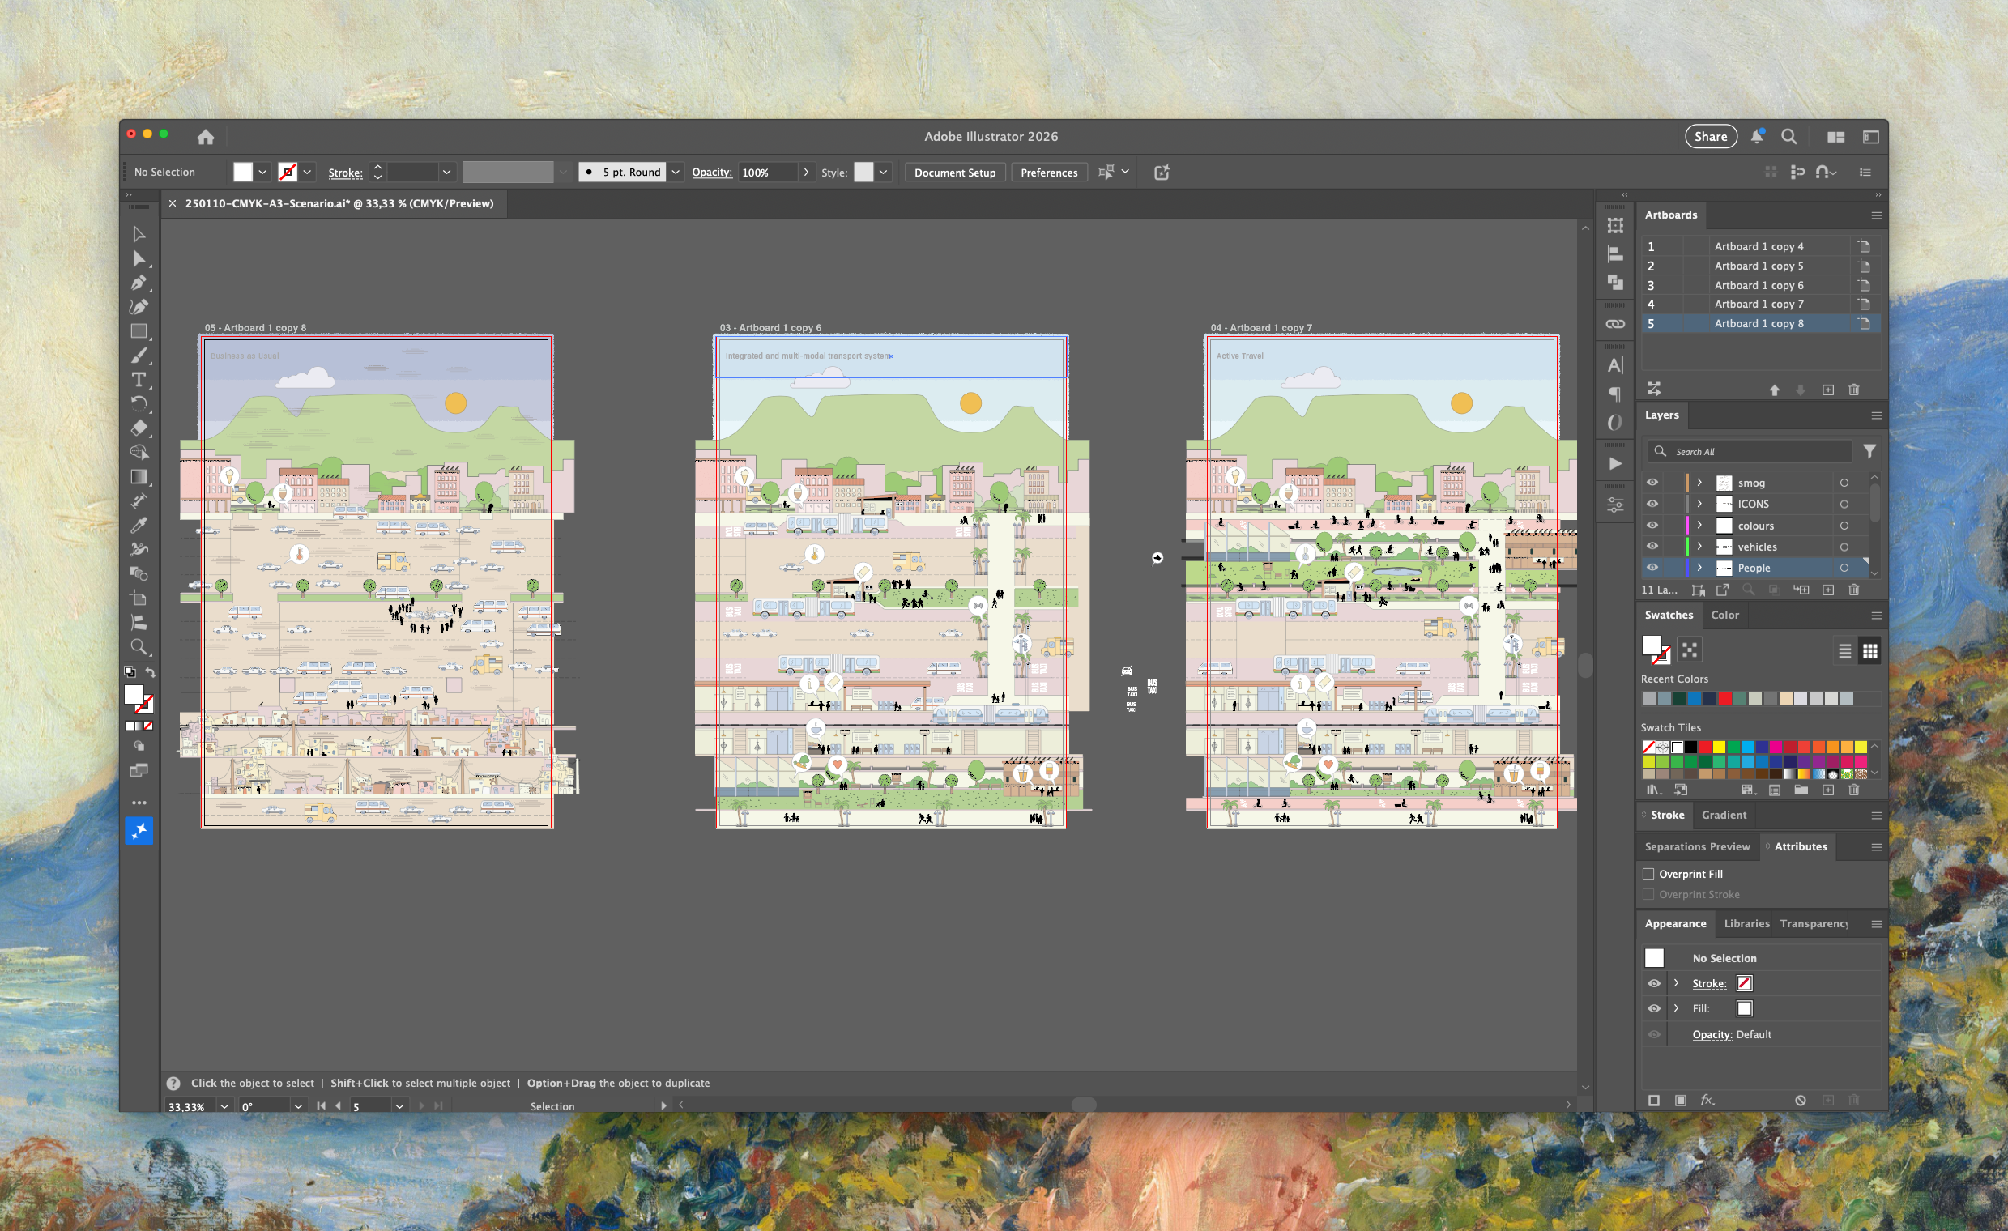
Task: Create a new layer in the Layers panel
Action: coord(1828,589)
